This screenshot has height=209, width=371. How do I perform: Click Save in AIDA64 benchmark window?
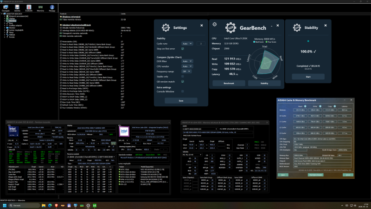coord(283,175)
